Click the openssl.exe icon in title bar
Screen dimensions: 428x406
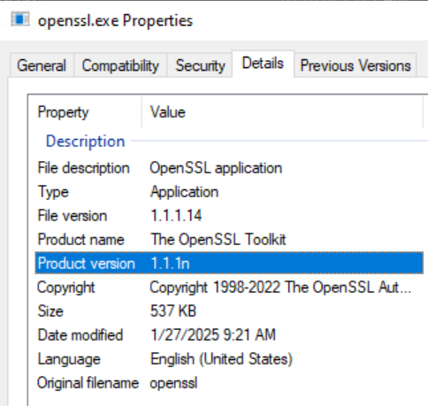(x=20, y=19)
